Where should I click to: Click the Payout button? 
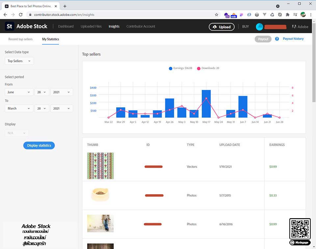pyautogui.click(x=263, y=39)
